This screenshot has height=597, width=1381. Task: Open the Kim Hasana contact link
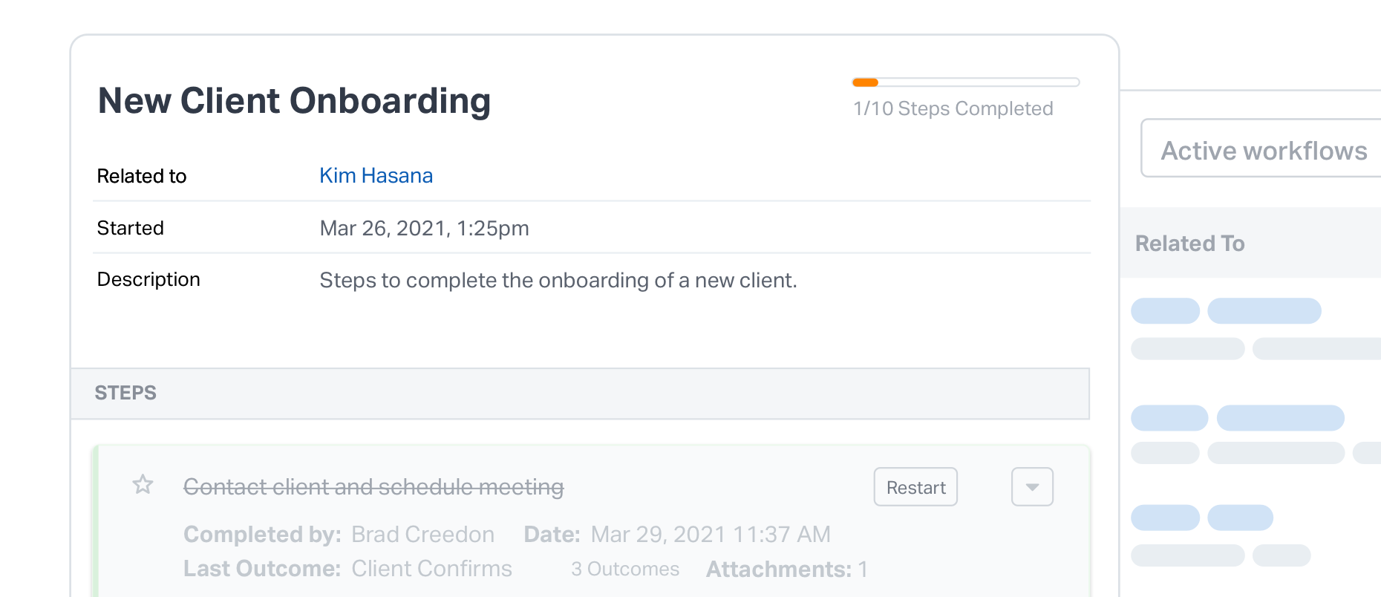[376, 175]
